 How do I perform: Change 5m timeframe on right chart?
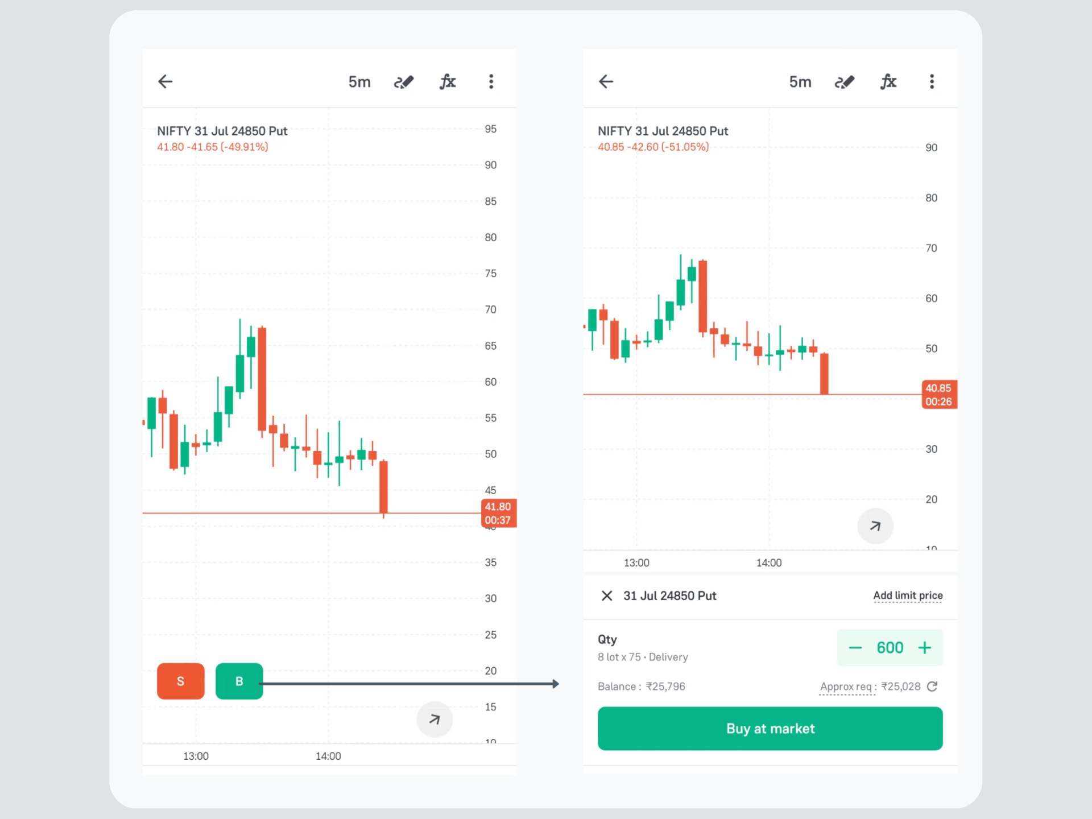click(x=800, y=82)
